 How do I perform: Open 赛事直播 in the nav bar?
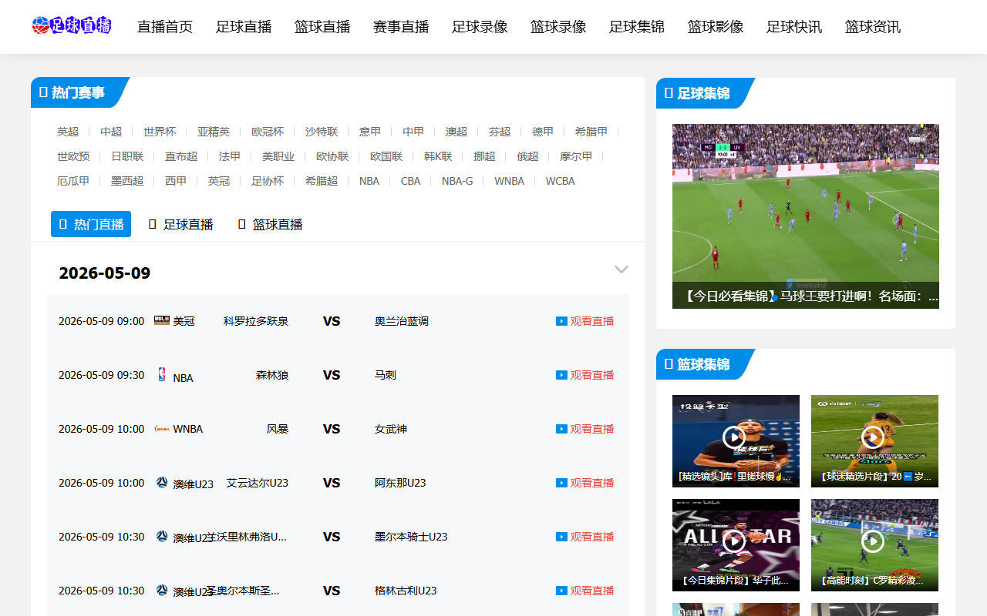[401, 27]
